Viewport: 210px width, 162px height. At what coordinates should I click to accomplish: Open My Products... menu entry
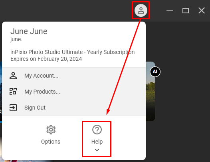(x=74, y=92)
